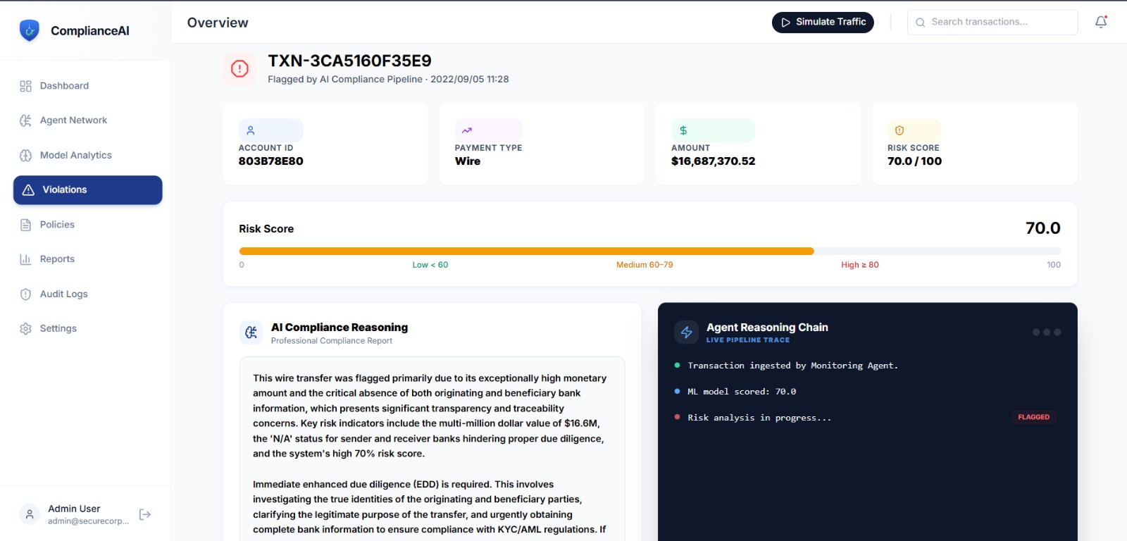
Task: Click the admin@securecorp email text
Action: [x=89, y=521]
